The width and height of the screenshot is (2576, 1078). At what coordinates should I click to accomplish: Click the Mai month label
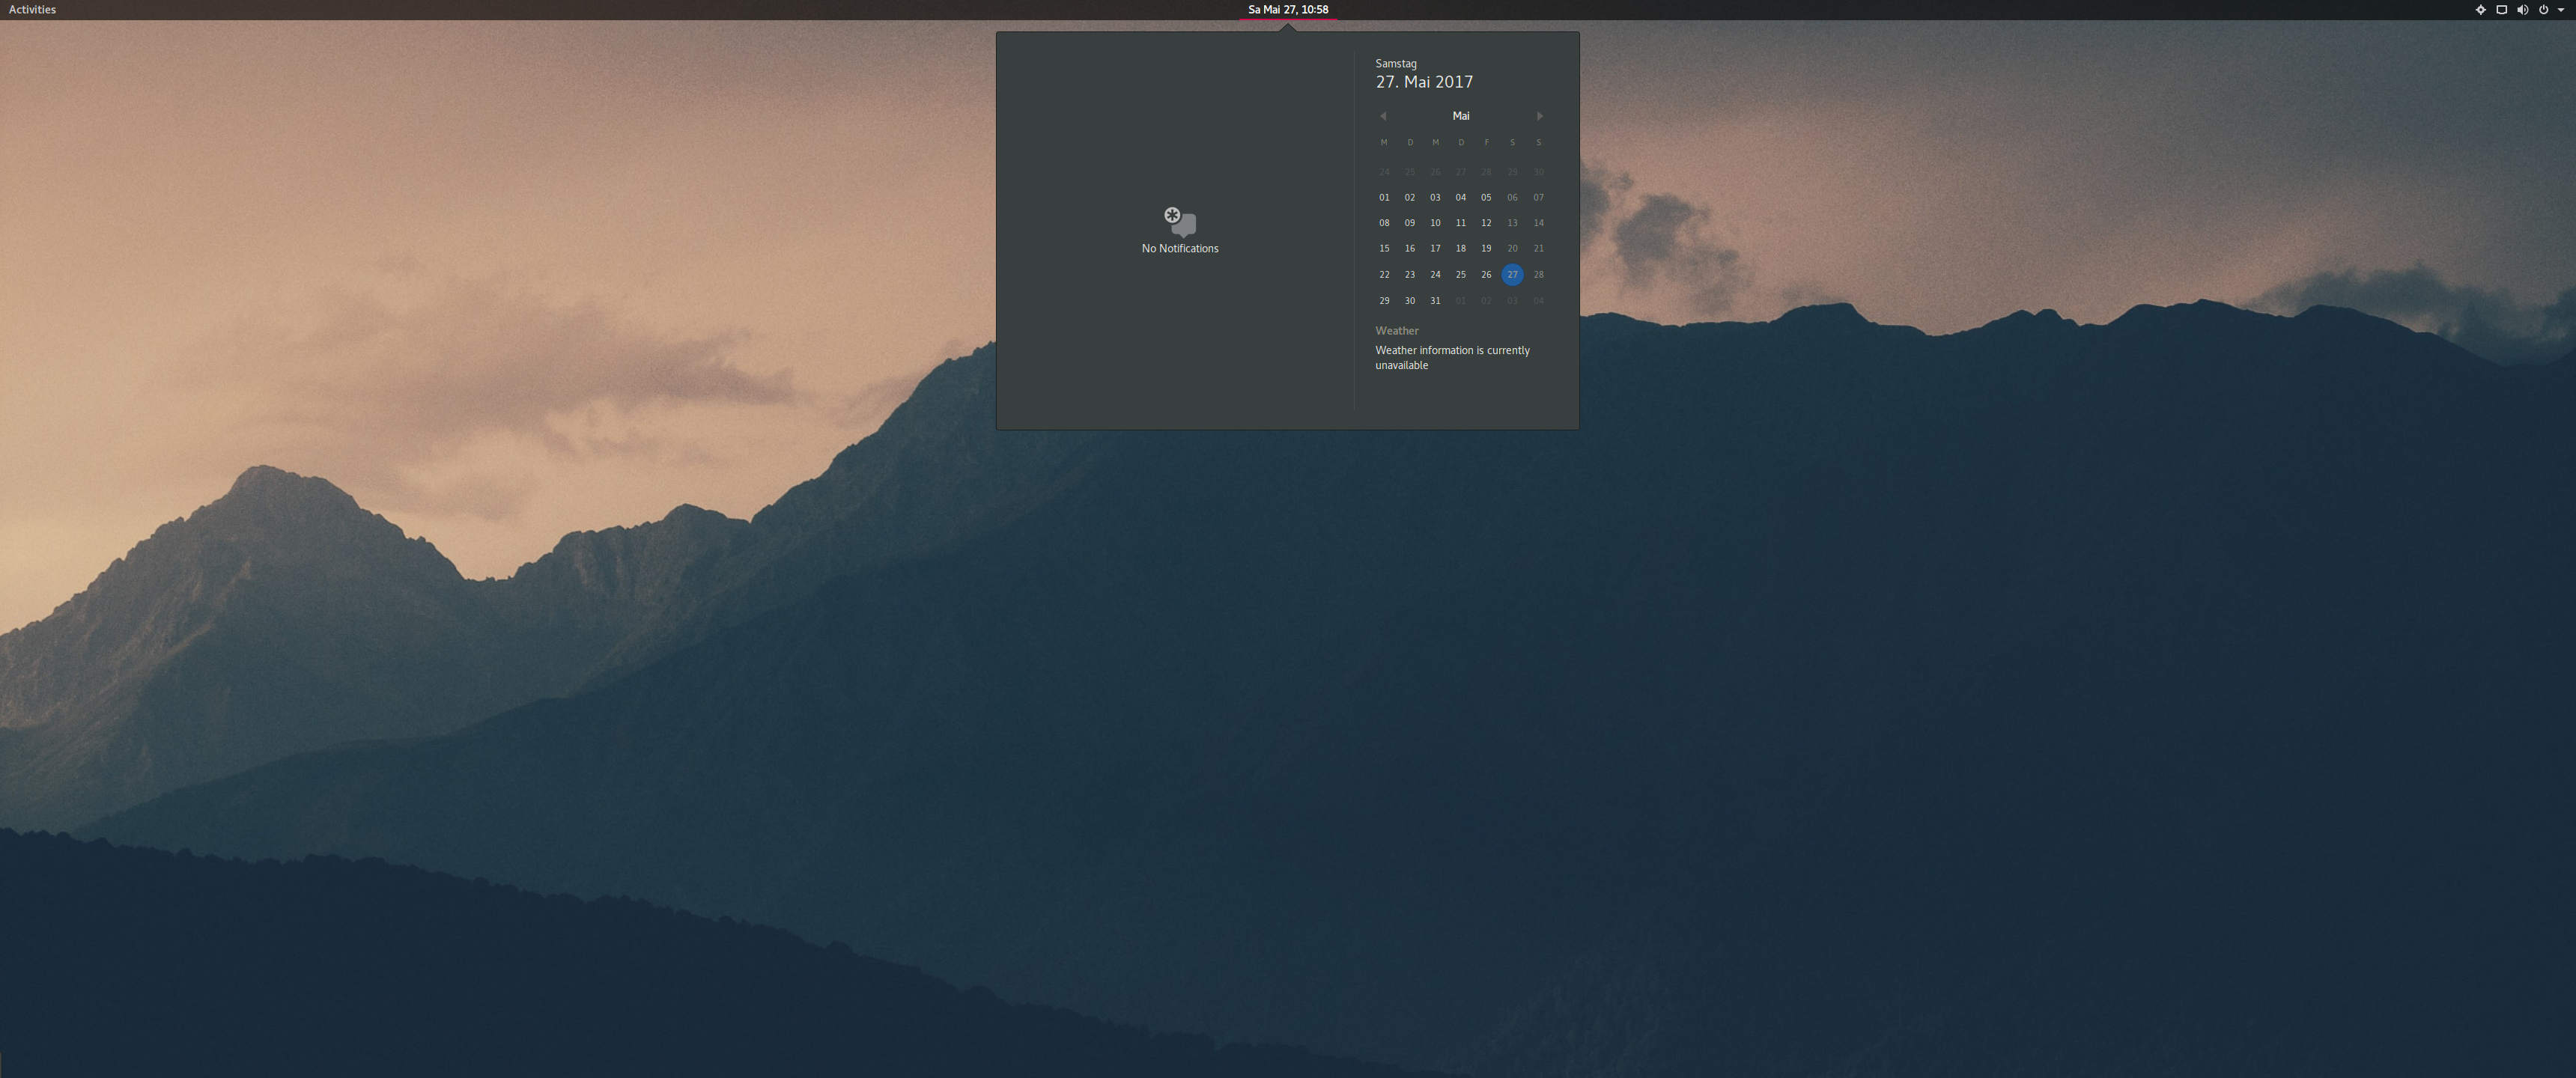[x=1461, y=116]
